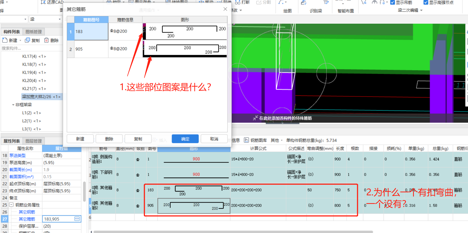Screen dimensions: 468x233
Task: Expand the 梁二次编辑 dropdown
Action: [x=421, y=10]
